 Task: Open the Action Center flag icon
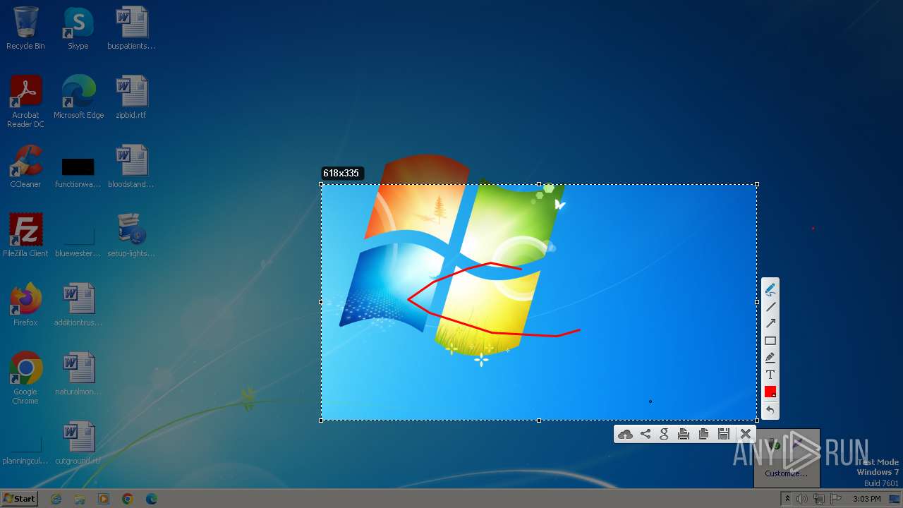[836, 499]
